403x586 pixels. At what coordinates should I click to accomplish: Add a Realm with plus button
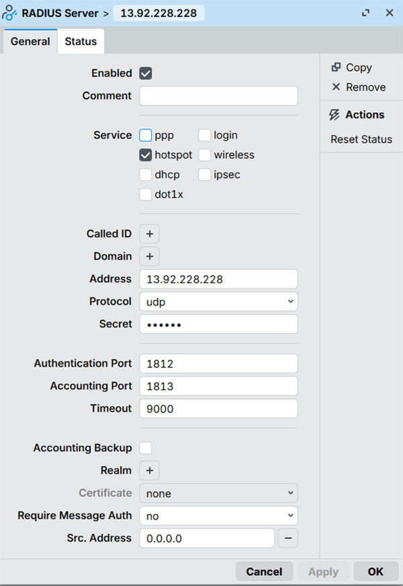(x=149, y=470)
